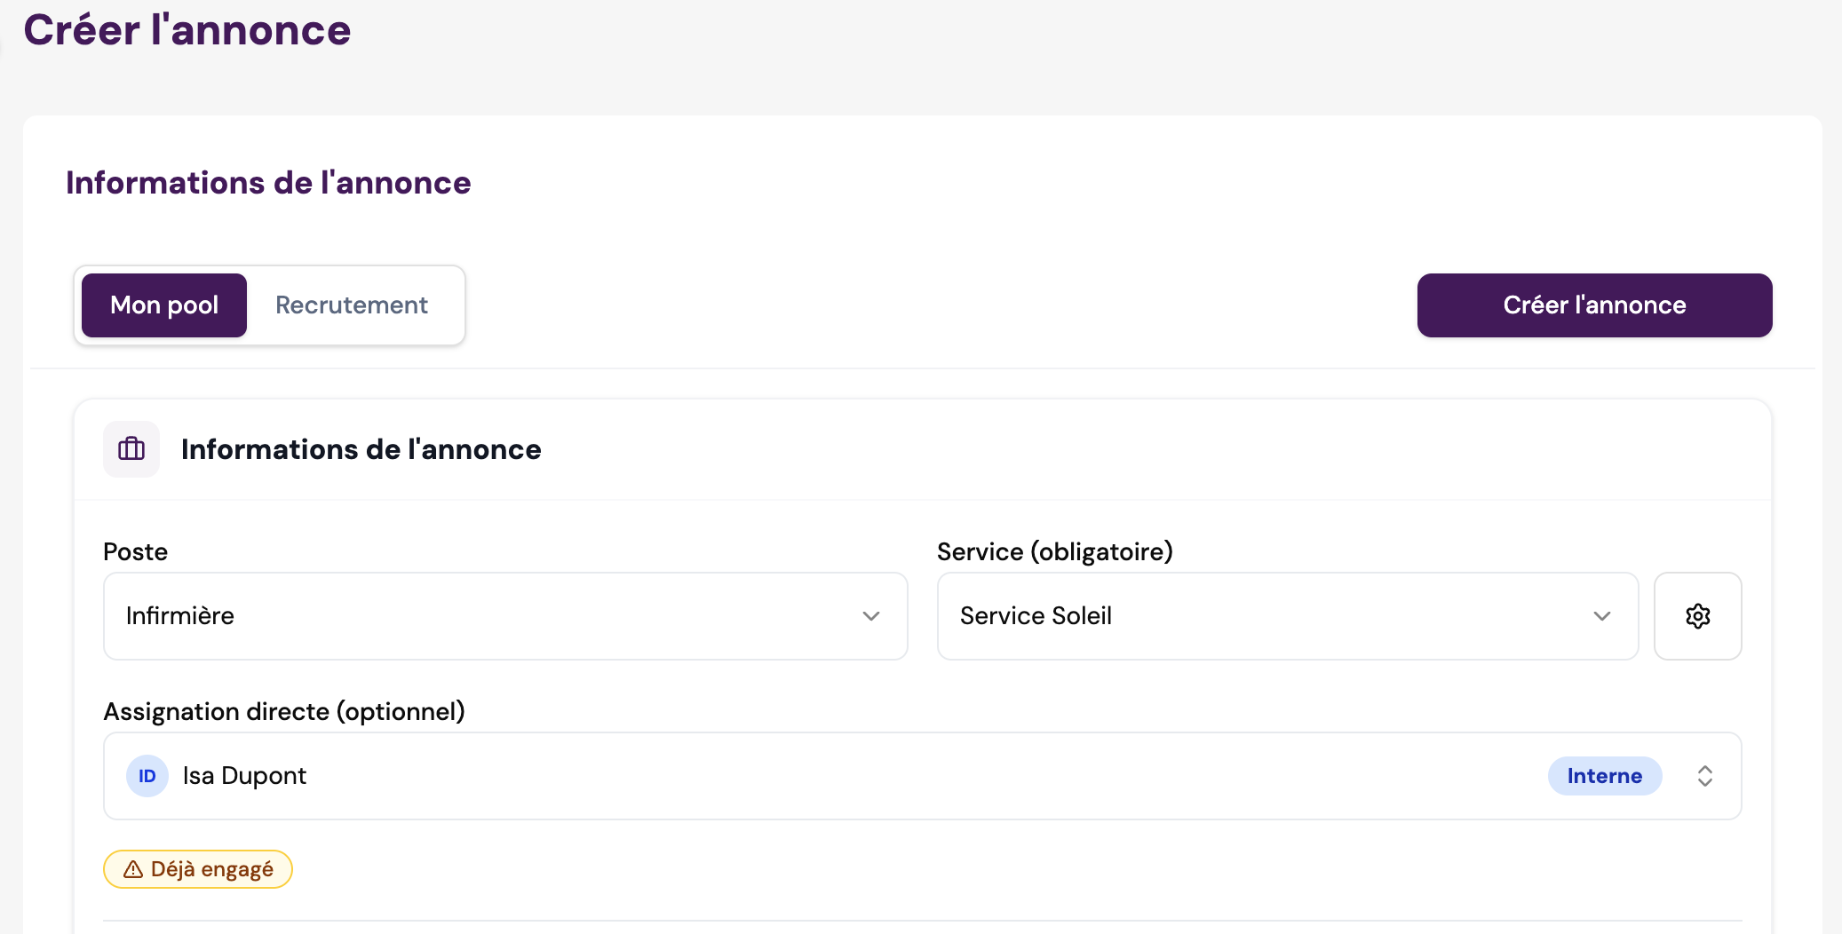Click the up-down arrows in Assignation directe

[1705, 776]
